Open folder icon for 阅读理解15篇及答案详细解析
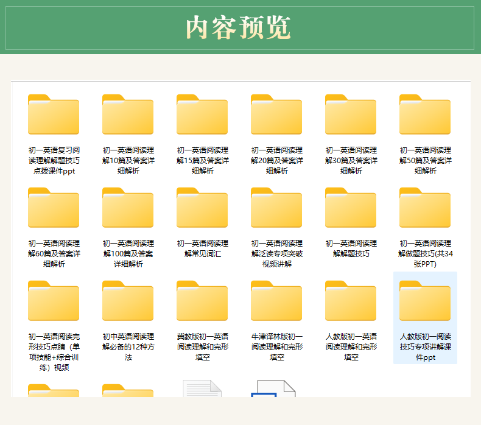The width and height of the screenshot is (481, 425). [202, 114]
